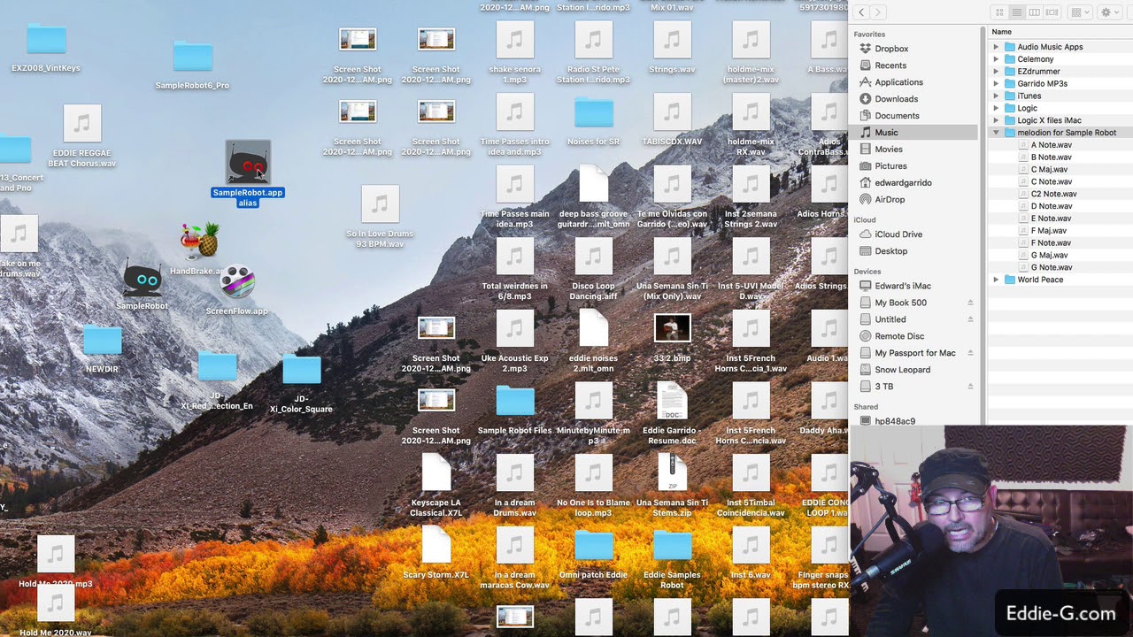Select the Sample Robot Files folder icon
Screen dimensions: 1133x637
pyautogui.click(x=515, y=401)
